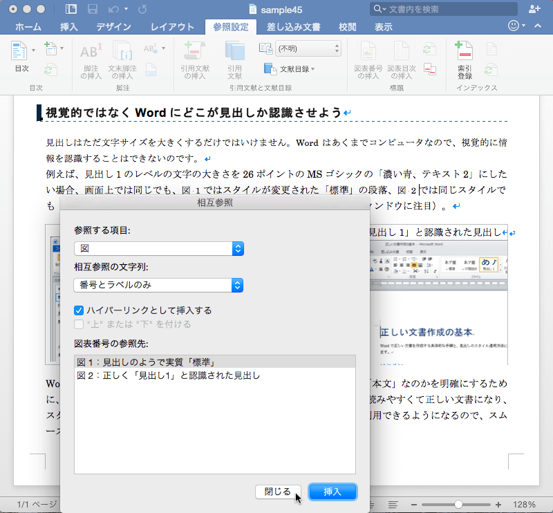Switch to the 表示 tab

tap(384, 27)
